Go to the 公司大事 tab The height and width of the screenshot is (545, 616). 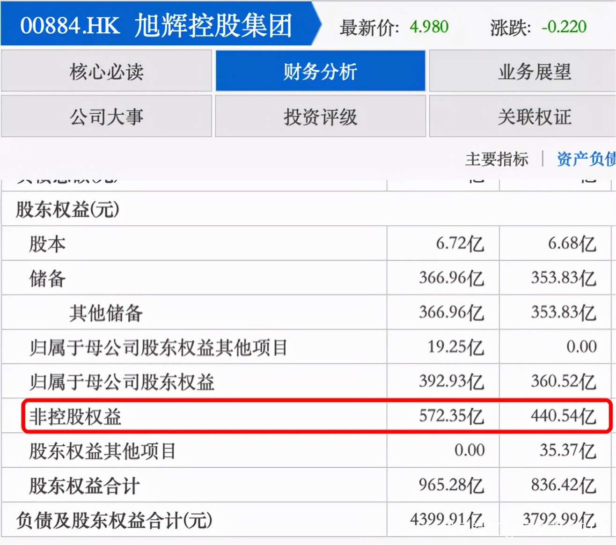pyautogui.click(x=107, y=117)
